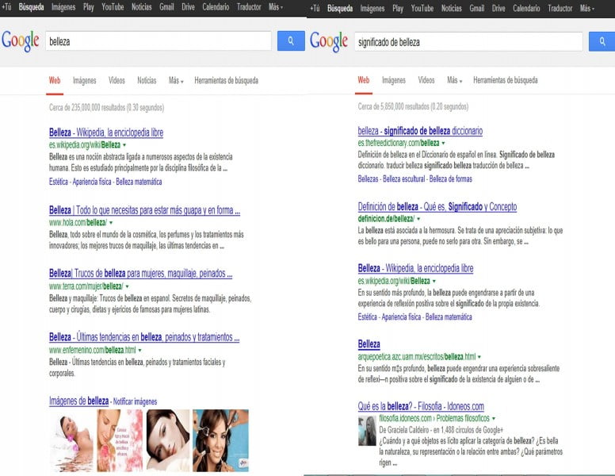The image size is (615, 476).
Task: Expand Más in the left top black bar
Action: 275,7
